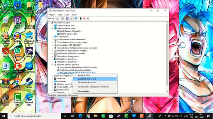Click the scroll-down arrow of device list

(x=167, y=92)
